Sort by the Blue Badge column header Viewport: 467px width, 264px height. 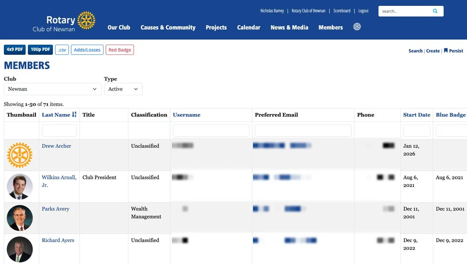[x=451, y=115]
